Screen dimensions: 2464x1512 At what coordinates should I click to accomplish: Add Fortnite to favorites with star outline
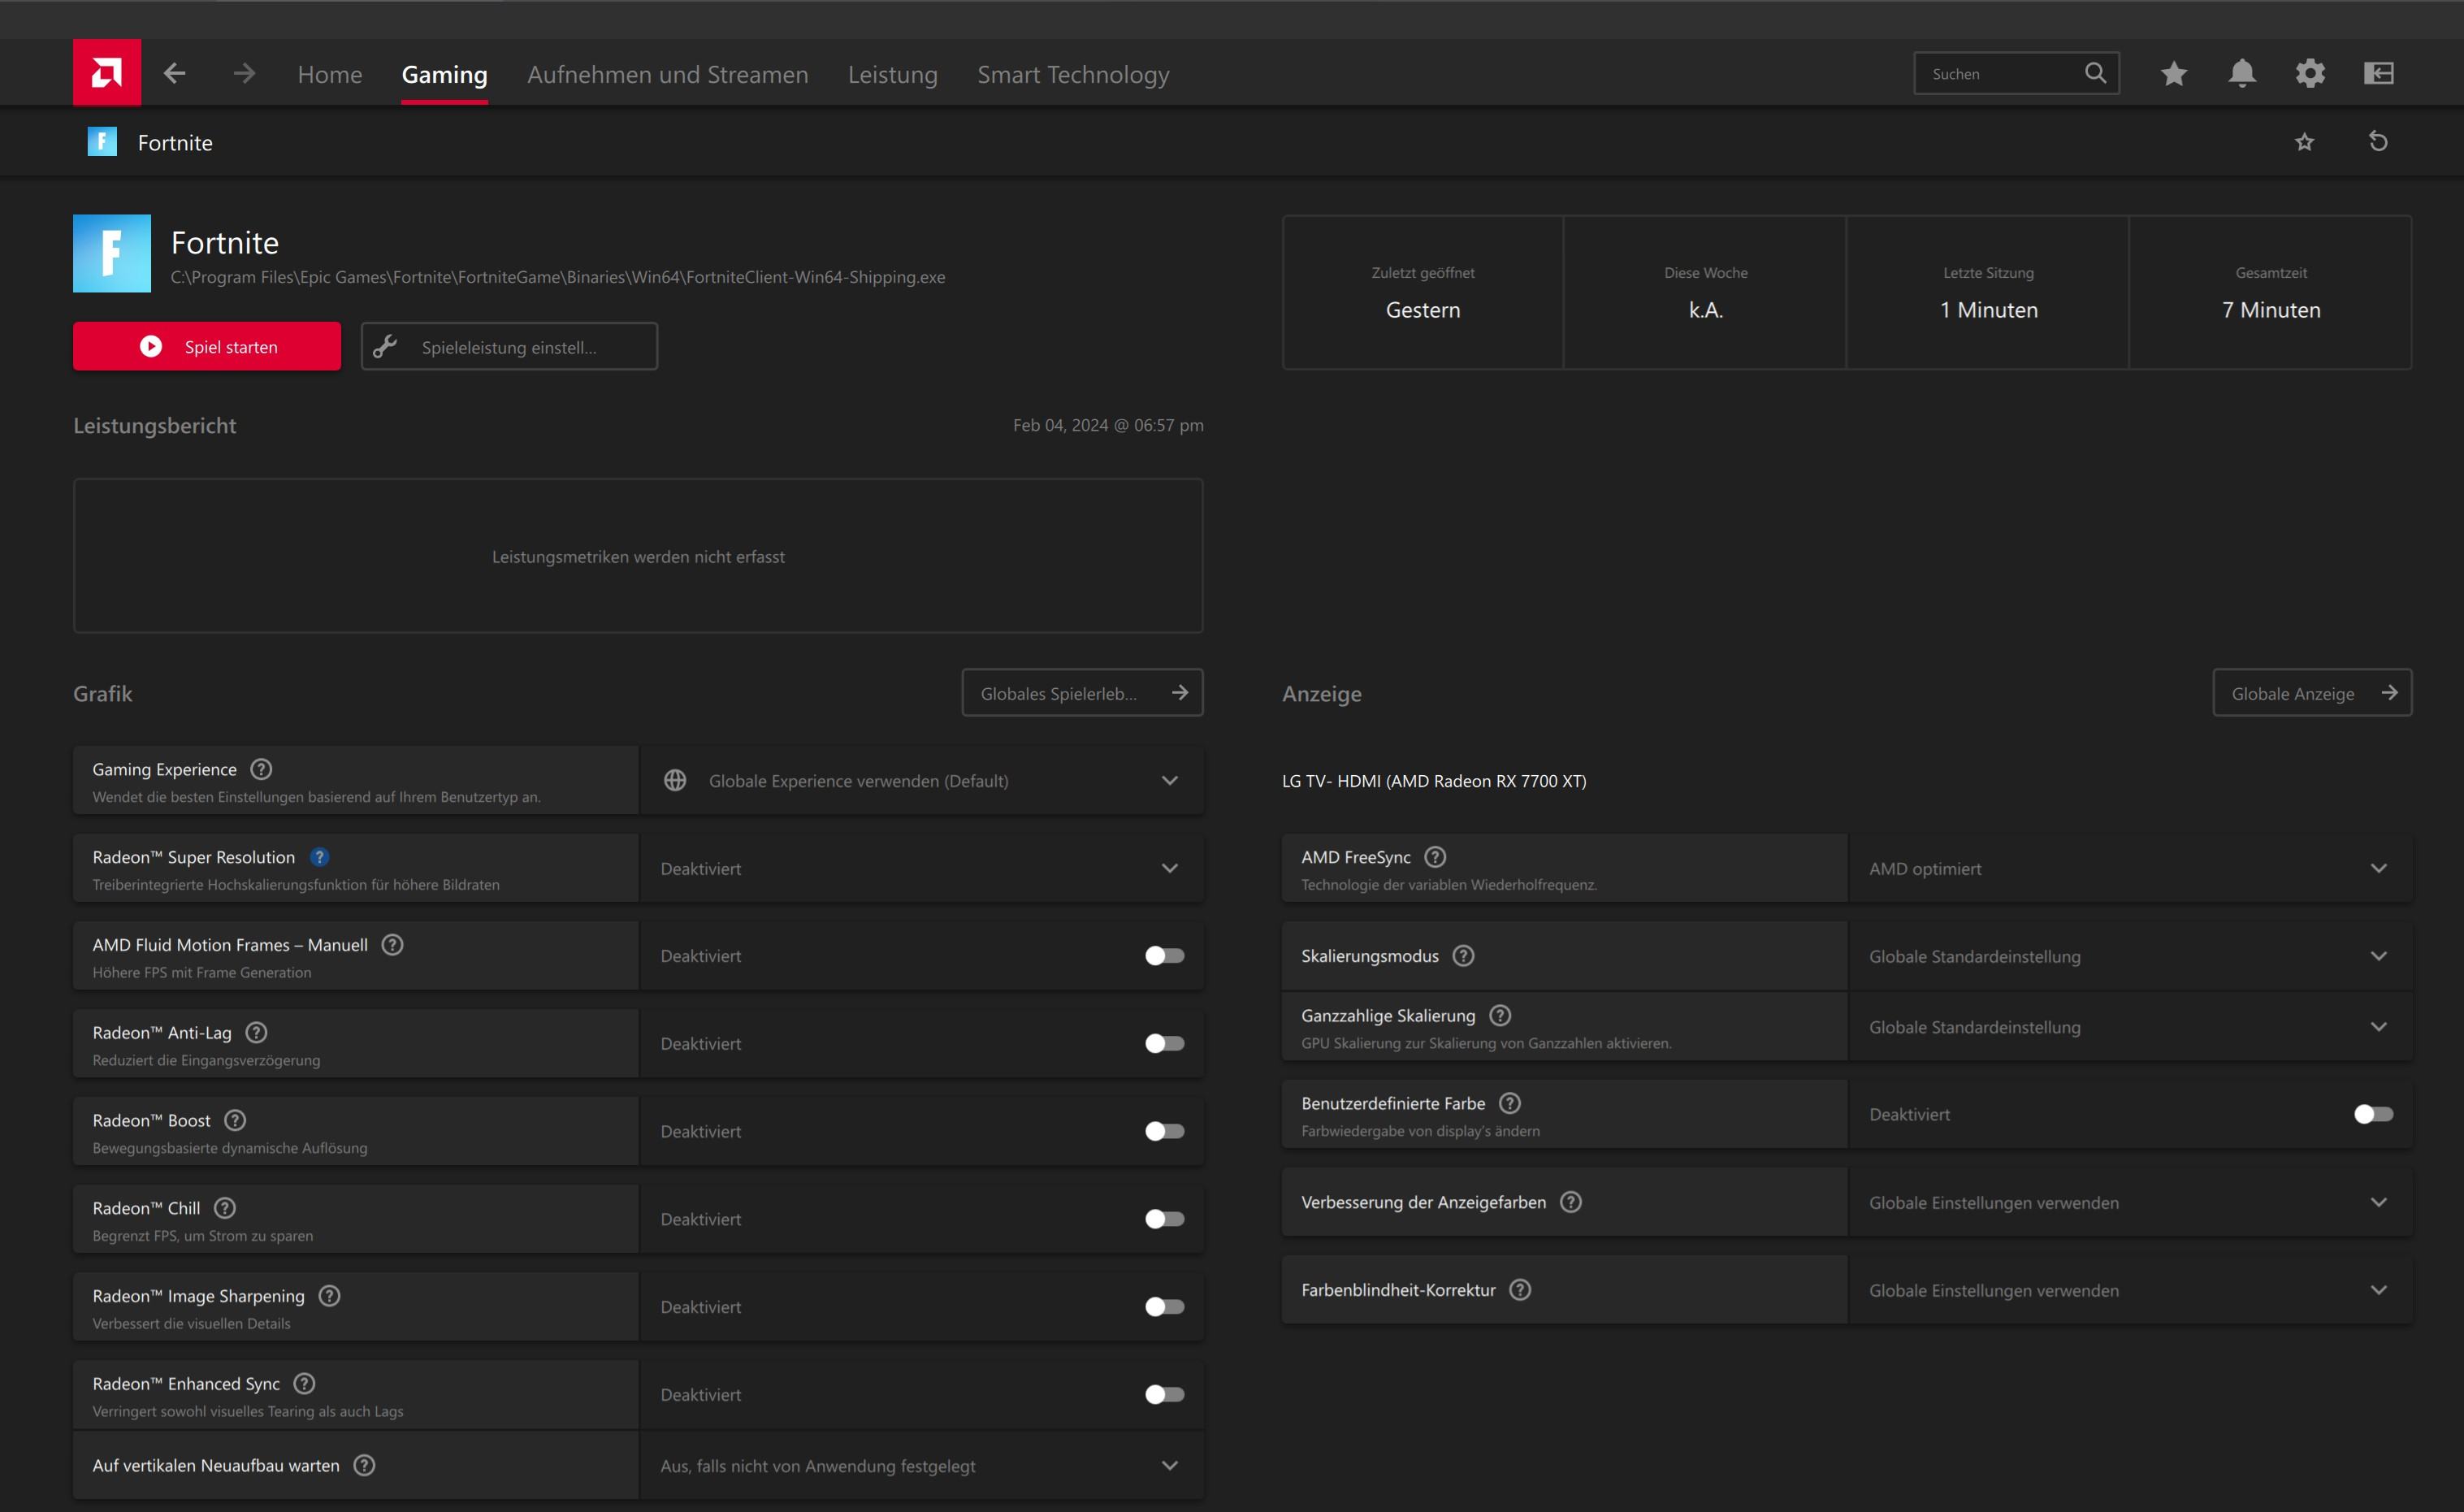[2305, 142]
